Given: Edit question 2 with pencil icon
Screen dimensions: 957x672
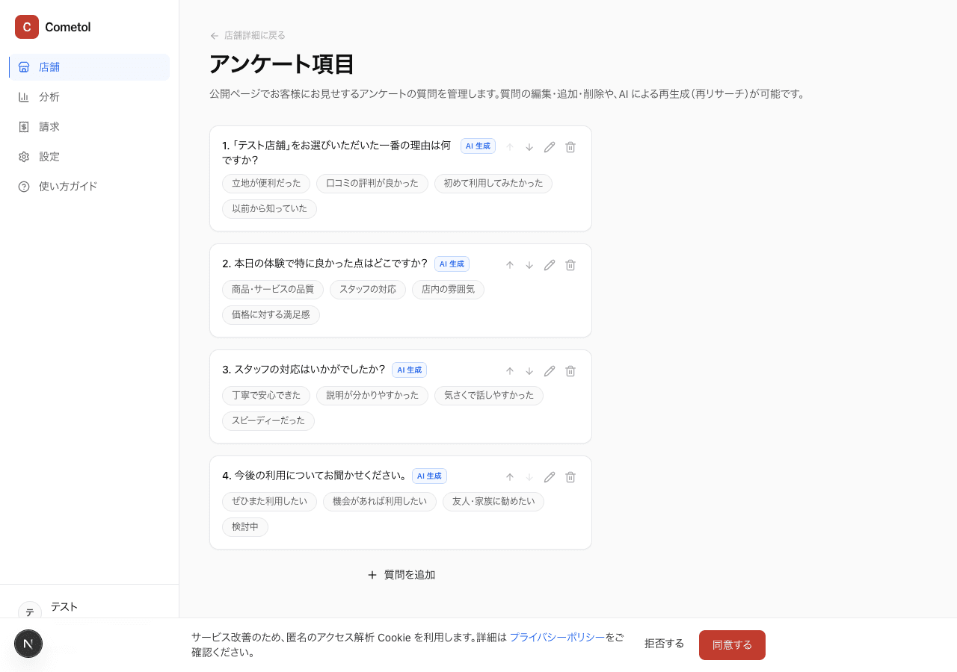Looking at the screenshot, I should pos(550,265).
